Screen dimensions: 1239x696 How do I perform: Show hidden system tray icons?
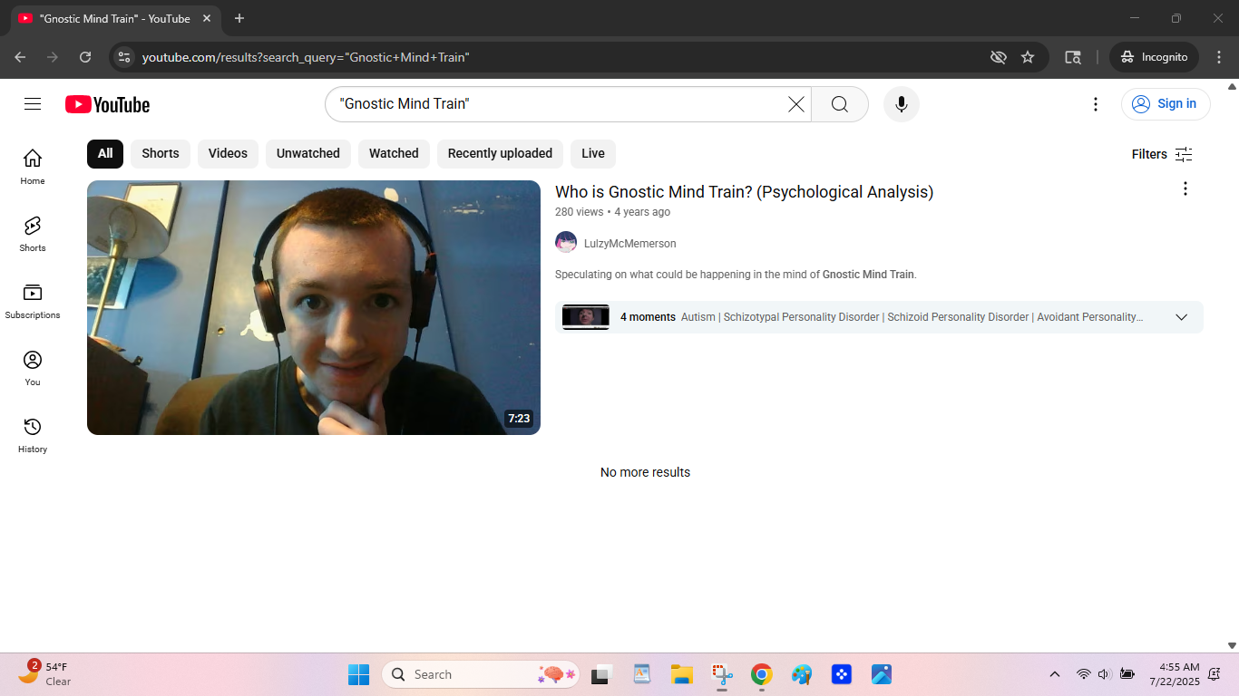(1055, 674)
